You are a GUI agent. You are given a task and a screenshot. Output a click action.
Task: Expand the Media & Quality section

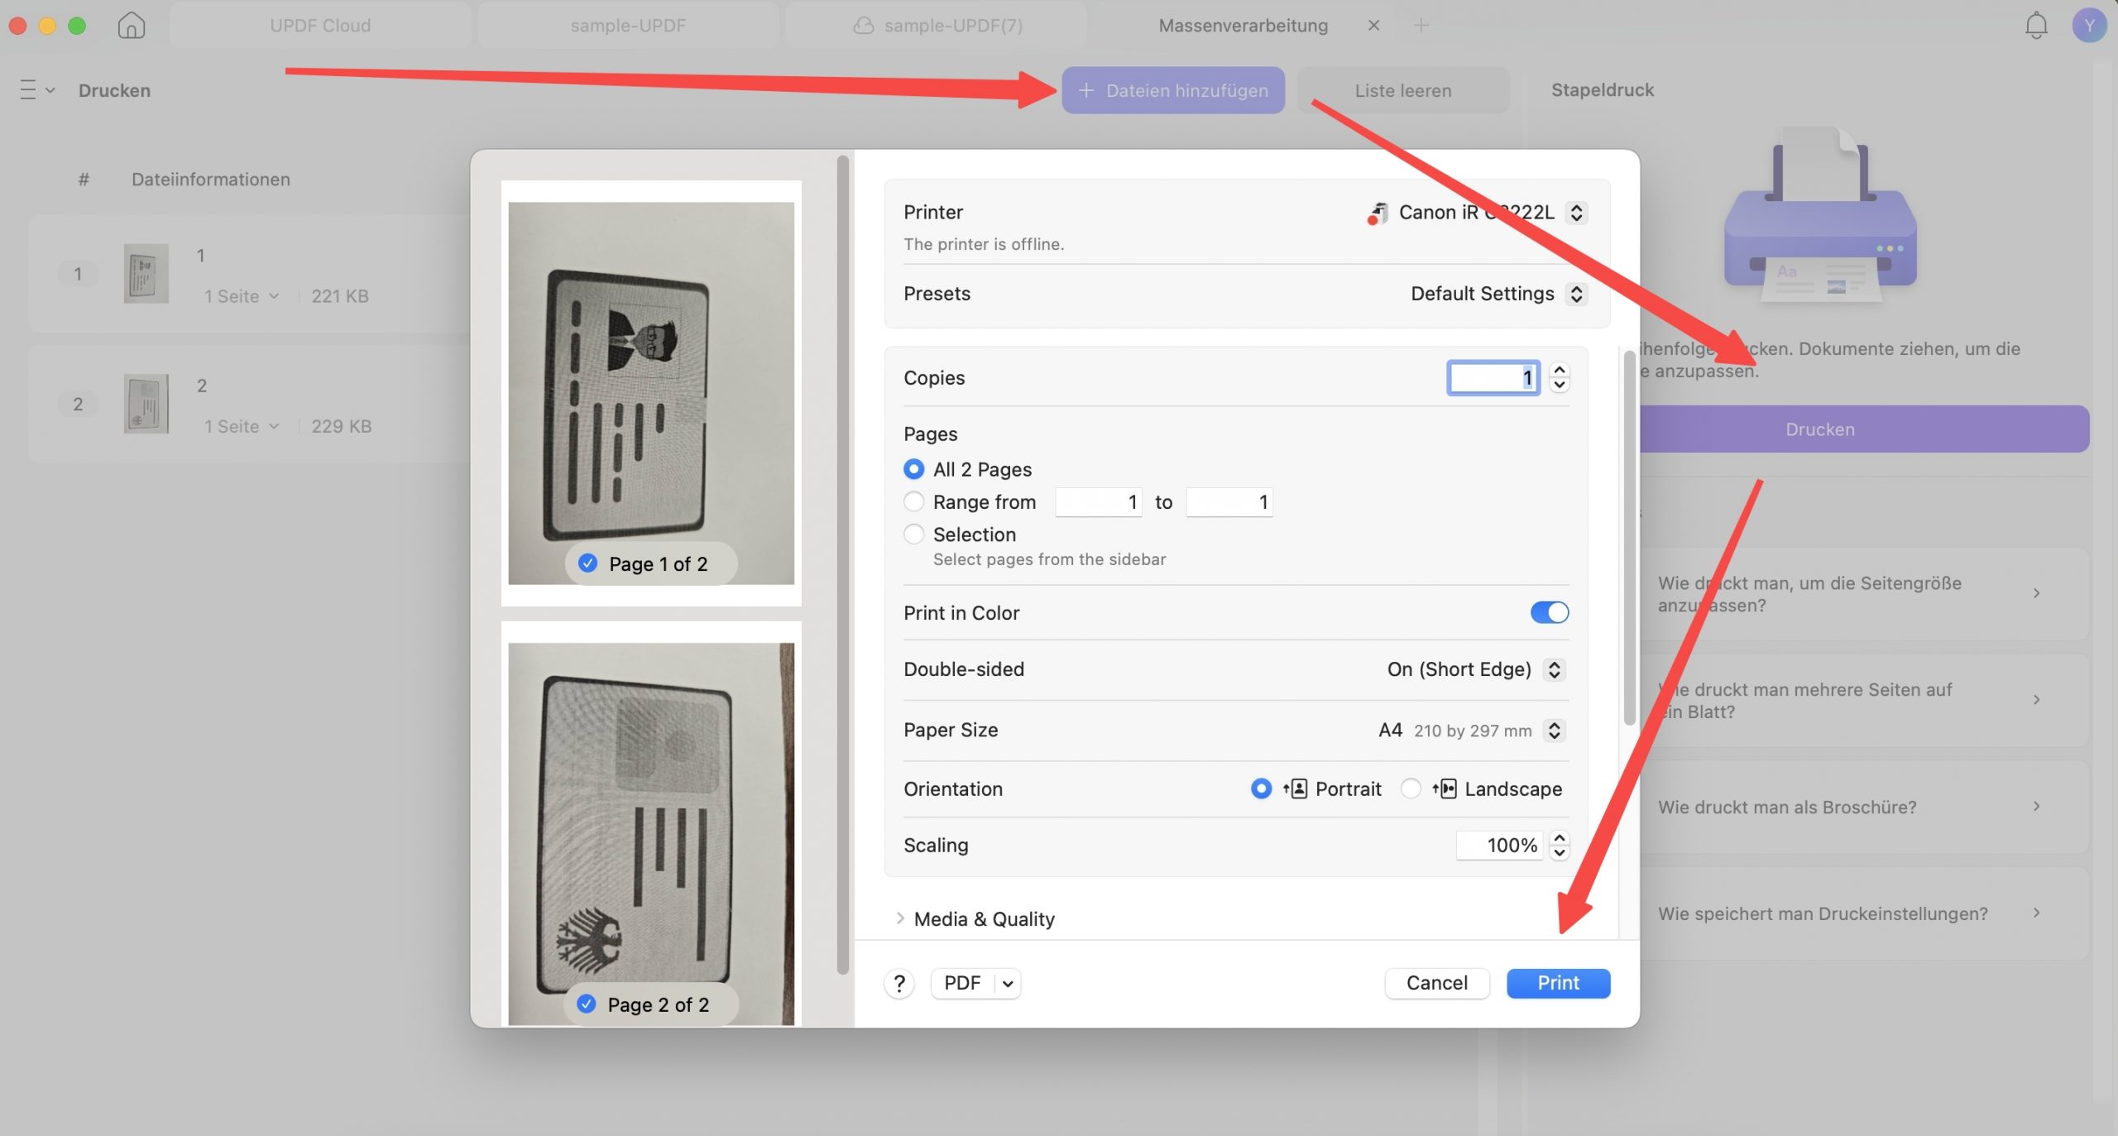tap(900, 918)
